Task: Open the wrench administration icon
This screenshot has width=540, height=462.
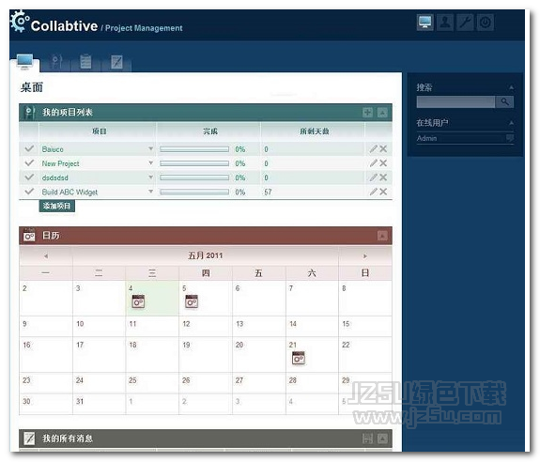Action: tap(465, 23)
